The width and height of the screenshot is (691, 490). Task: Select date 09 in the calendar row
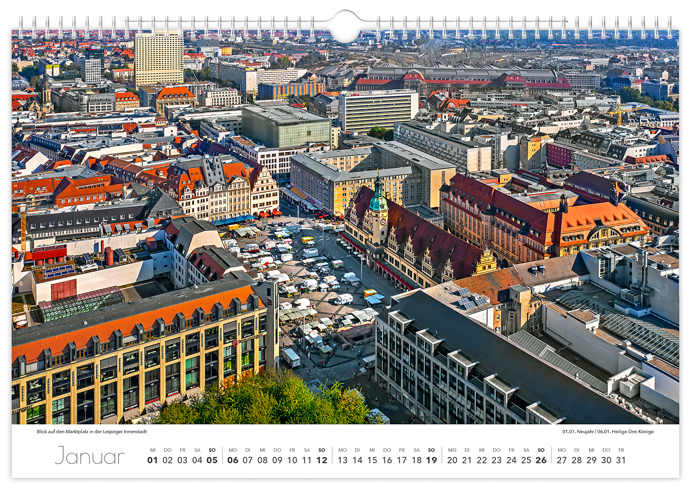click(278, 460)
